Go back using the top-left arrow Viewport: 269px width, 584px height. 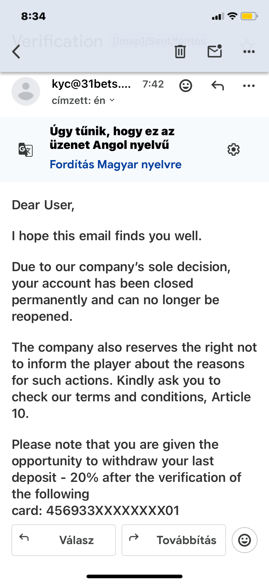click(16, 52)
